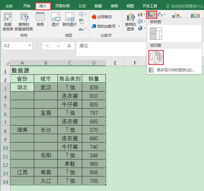
Task: Select the cell containing 武汉
Action: coord(46,87)
